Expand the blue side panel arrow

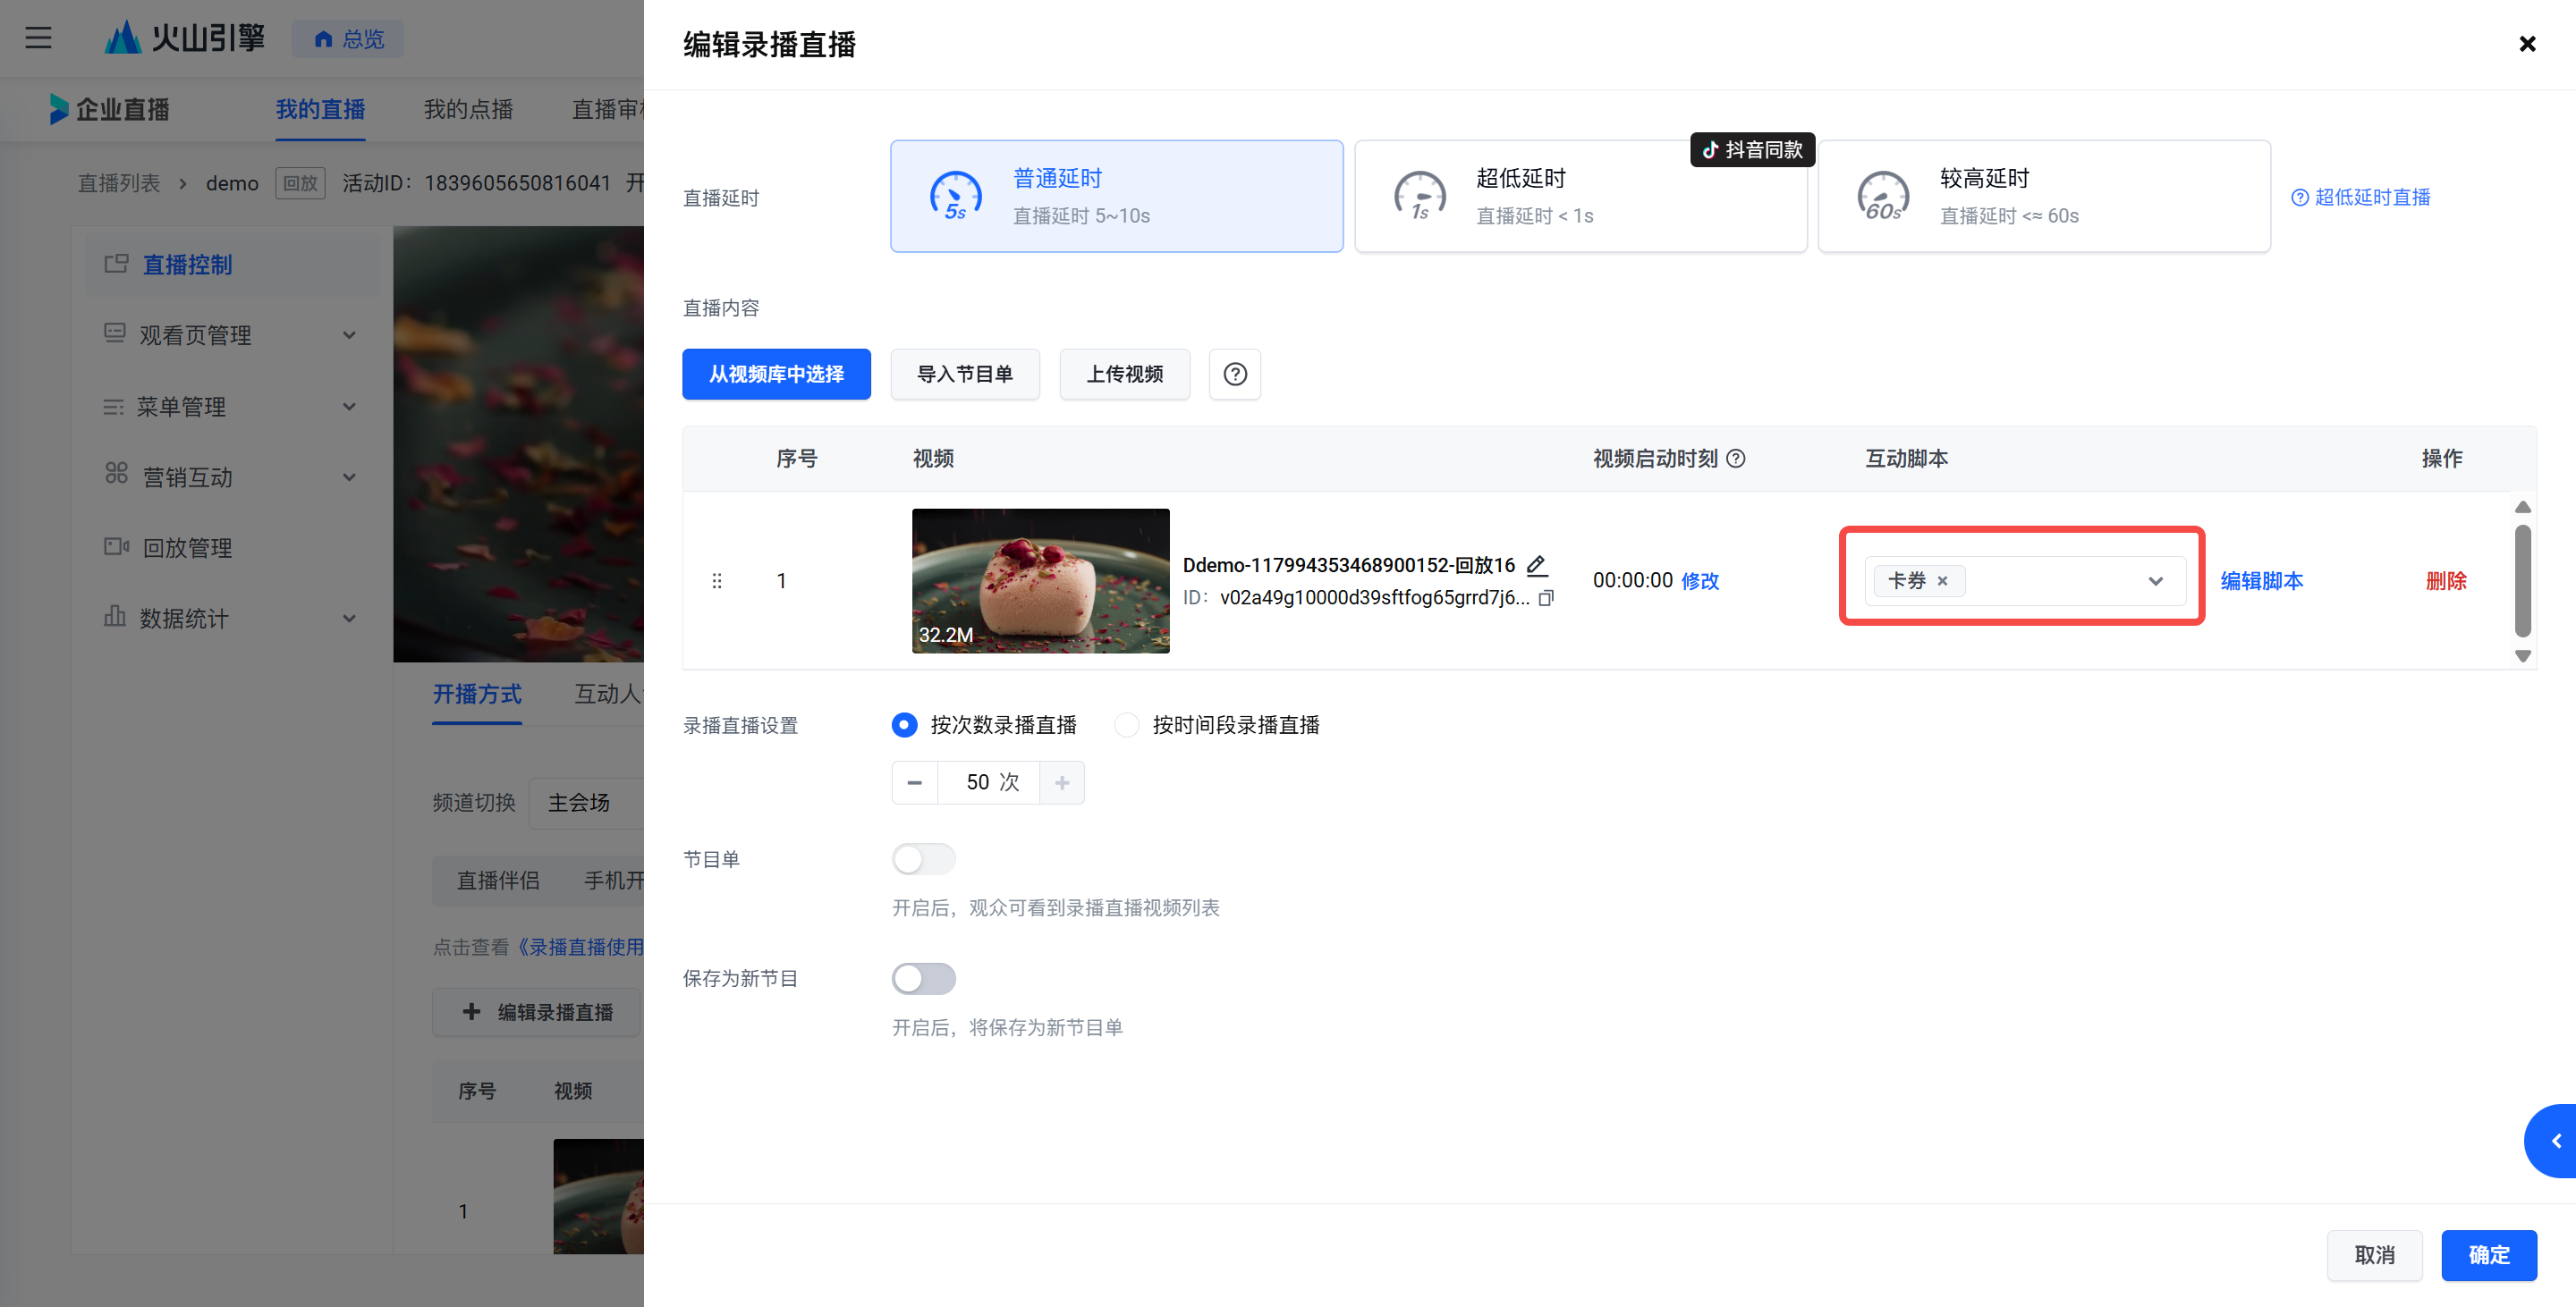[x=2556, y=1141]
